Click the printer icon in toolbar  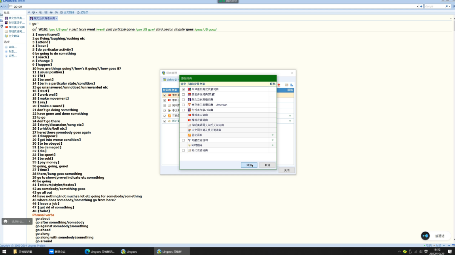(51, 12)
